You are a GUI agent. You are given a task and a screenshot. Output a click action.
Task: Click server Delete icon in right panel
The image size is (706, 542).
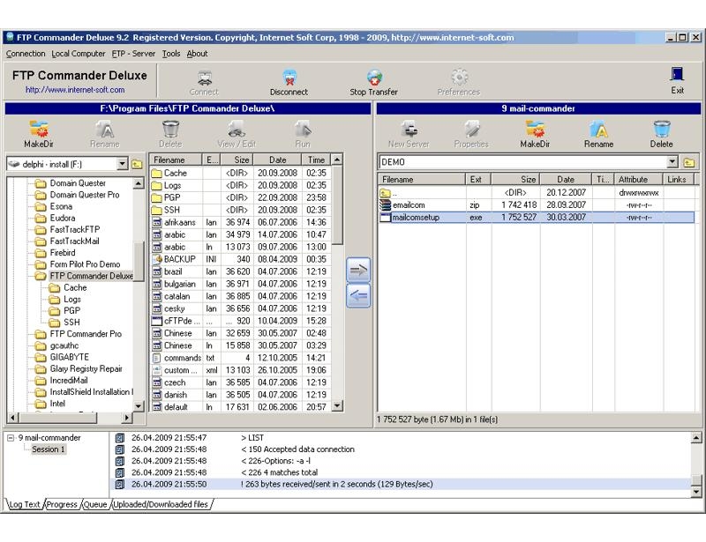pyautogui.click(x=661, y=129)
